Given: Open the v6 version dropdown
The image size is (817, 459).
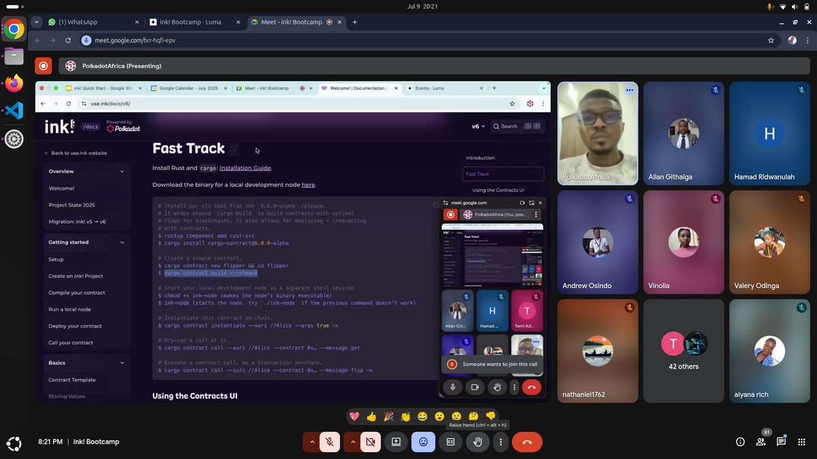Looking at the screenshot, I should coord(477,126).
